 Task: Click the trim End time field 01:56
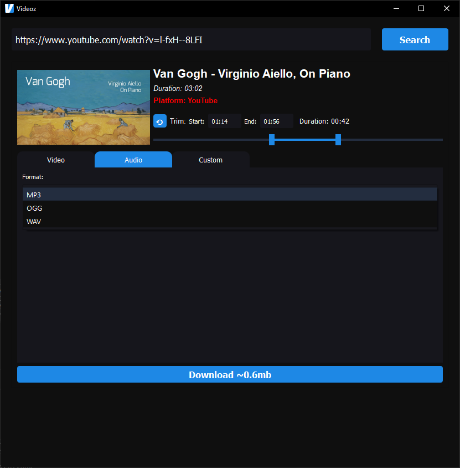[276, 121]
